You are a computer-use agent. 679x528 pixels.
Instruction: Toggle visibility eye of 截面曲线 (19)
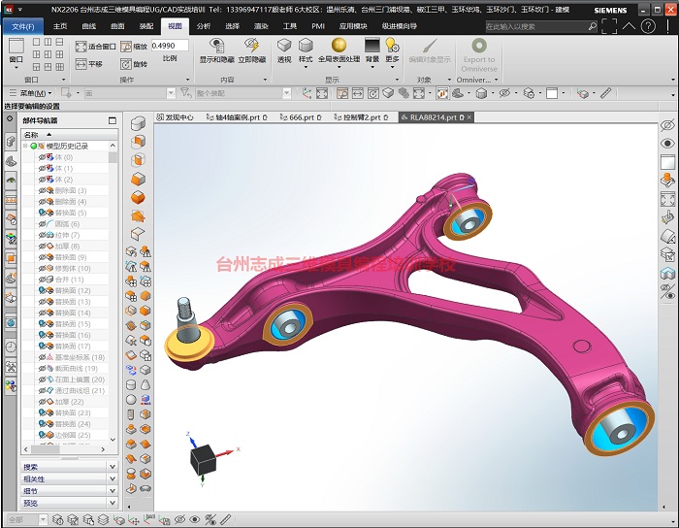click(42, 369)
